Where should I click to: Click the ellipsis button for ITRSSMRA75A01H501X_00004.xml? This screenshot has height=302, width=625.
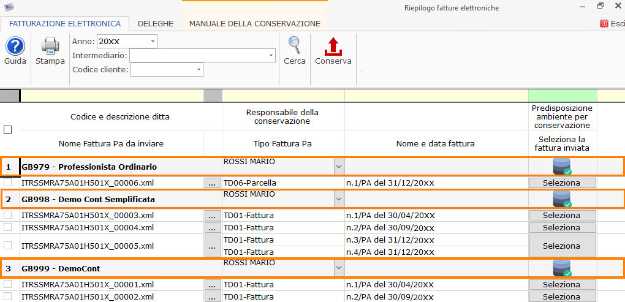coord(213,228)
